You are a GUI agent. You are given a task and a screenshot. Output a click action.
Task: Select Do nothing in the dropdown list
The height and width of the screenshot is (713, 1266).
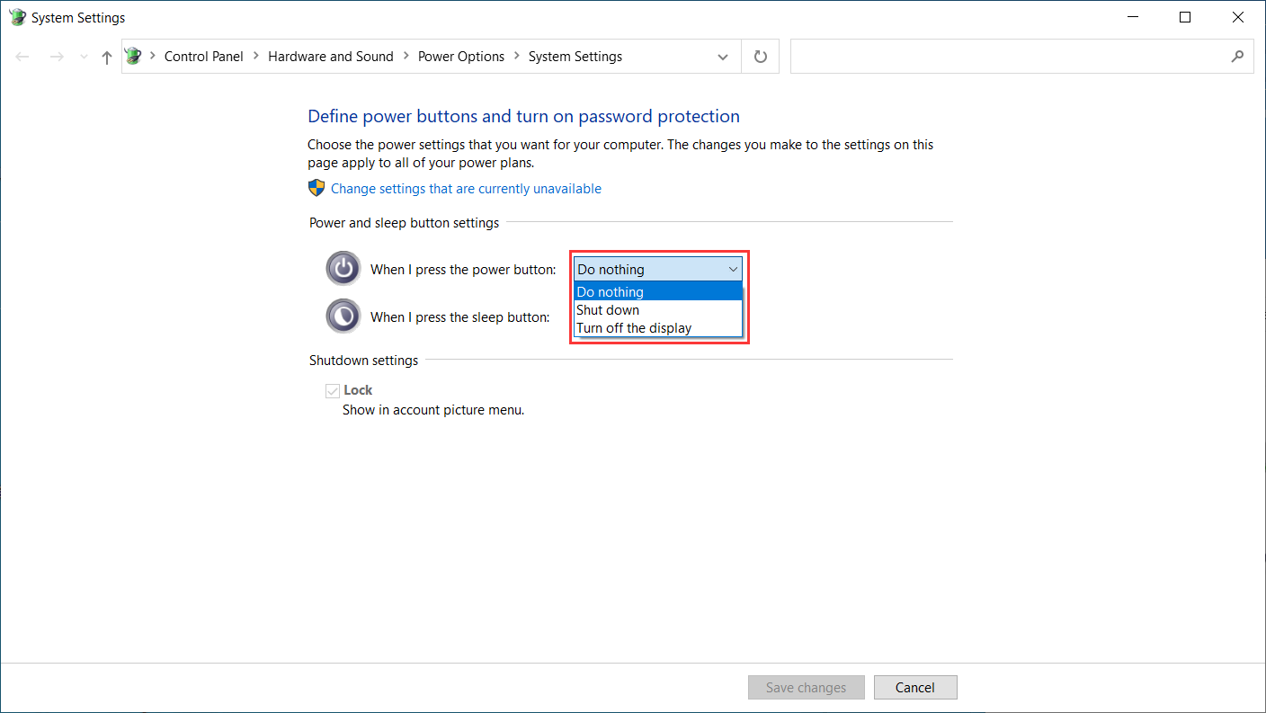pos(610,292)
